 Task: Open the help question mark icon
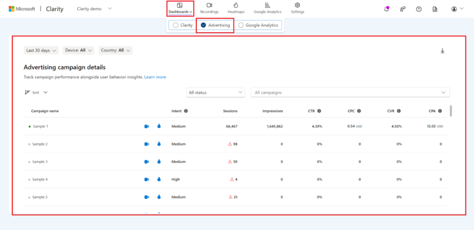419,9
